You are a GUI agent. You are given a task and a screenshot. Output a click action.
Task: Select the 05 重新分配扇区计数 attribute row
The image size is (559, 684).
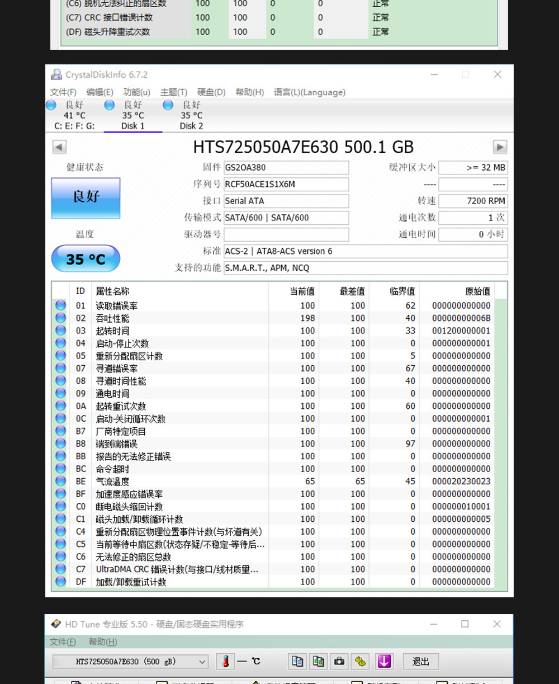coord(273,356)
